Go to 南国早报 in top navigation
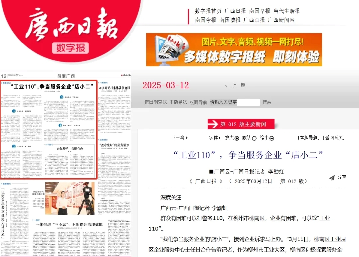The image size is (359, 257). tap(260, 11)
